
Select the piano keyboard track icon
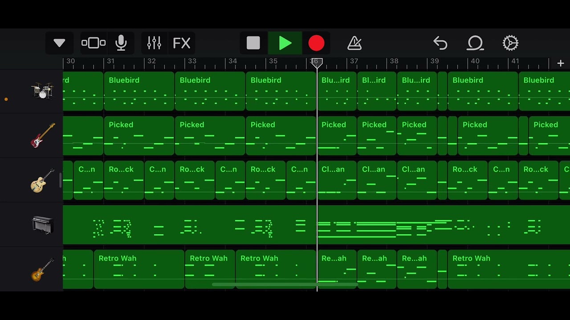(43, 225)
